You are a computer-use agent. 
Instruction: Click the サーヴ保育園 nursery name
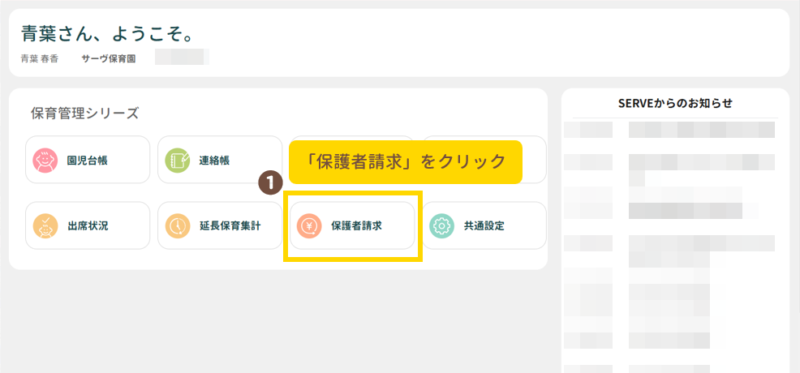pyautogui.click(x=108, y=58)
